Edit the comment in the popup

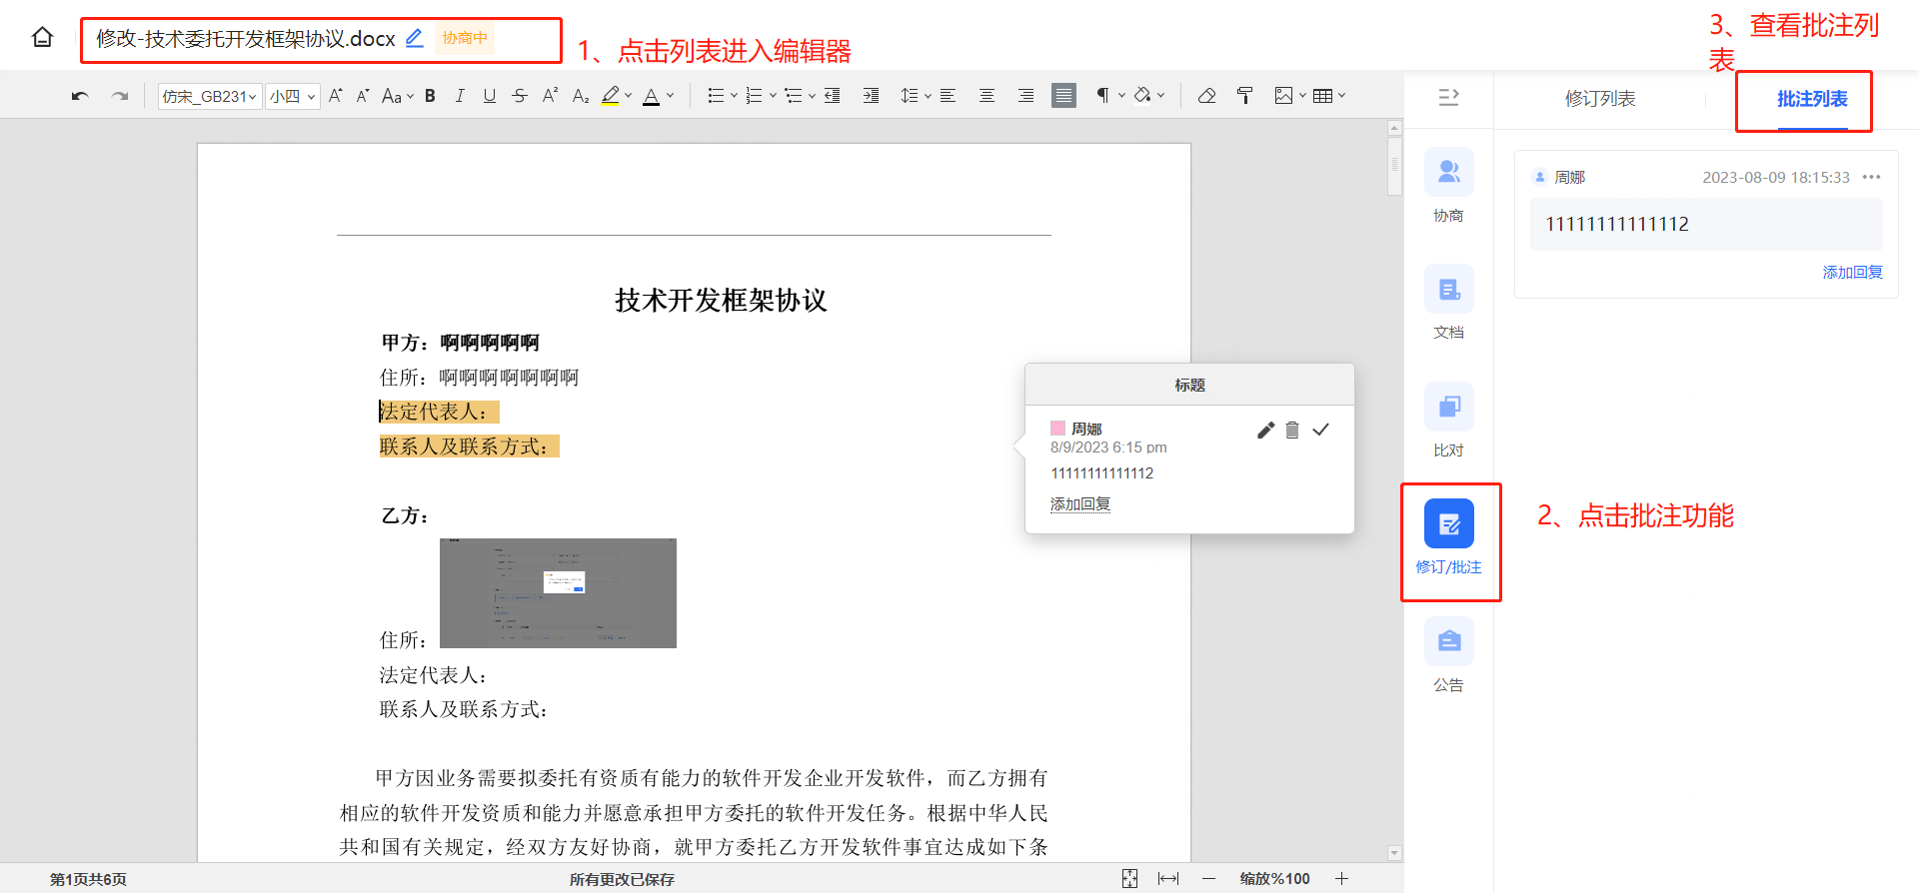[1266, 430]
